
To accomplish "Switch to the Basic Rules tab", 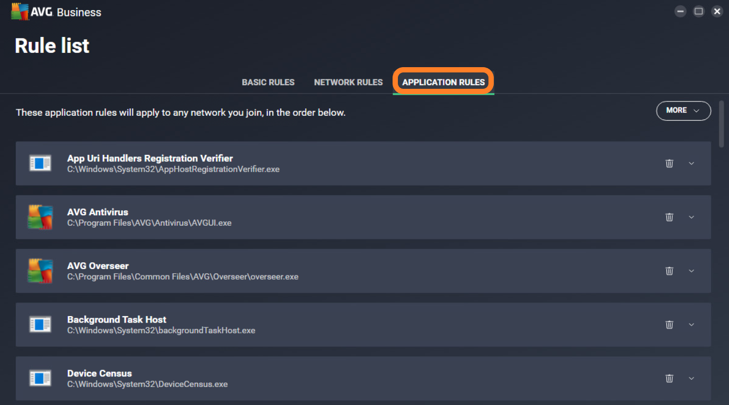I will click(268, 82).
